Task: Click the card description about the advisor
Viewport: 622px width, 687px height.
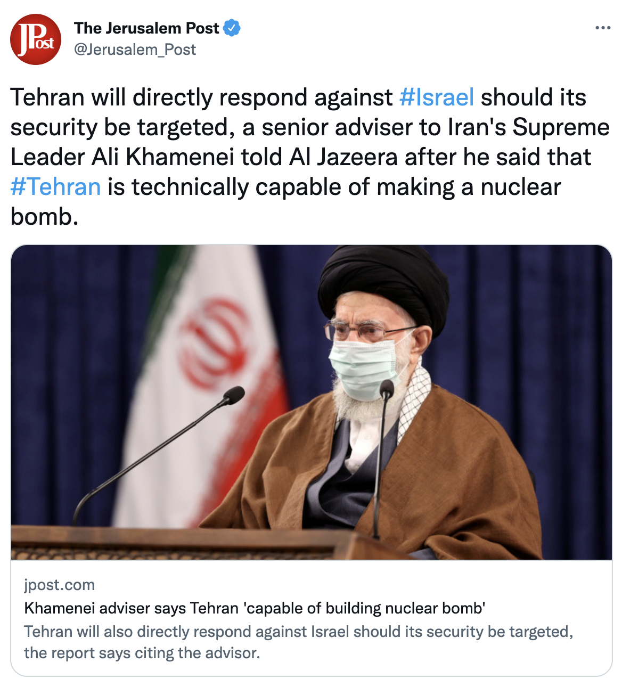Action: tap(299, 642)
